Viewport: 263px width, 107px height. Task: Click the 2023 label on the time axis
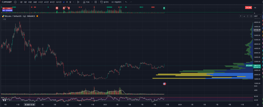(x=105, y=104)
